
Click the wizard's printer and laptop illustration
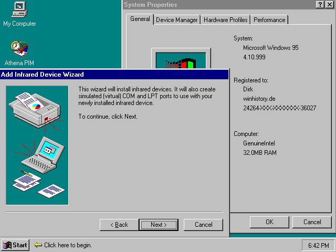37,145
